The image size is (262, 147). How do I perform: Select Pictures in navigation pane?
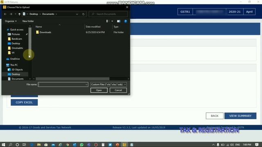[16, 34]
